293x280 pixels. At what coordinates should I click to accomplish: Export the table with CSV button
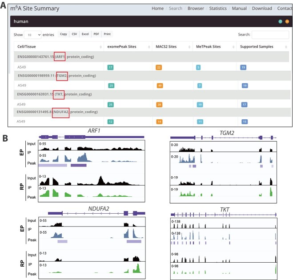pos(74,34)
